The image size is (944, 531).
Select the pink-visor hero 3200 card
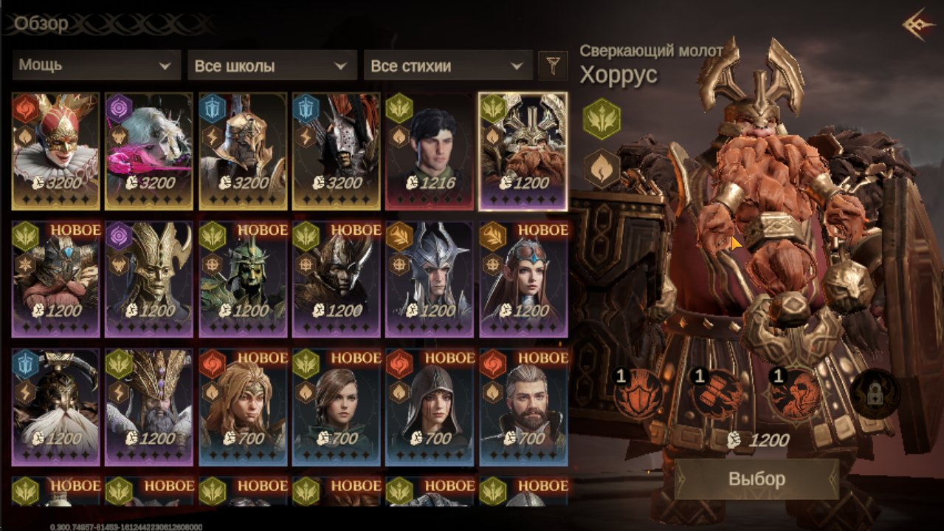[x=149, y=151]
